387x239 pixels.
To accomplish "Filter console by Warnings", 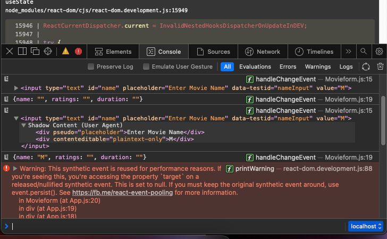I will [318, 67].
